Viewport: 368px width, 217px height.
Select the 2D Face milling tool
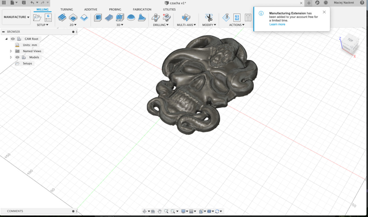tap(84, 18)
